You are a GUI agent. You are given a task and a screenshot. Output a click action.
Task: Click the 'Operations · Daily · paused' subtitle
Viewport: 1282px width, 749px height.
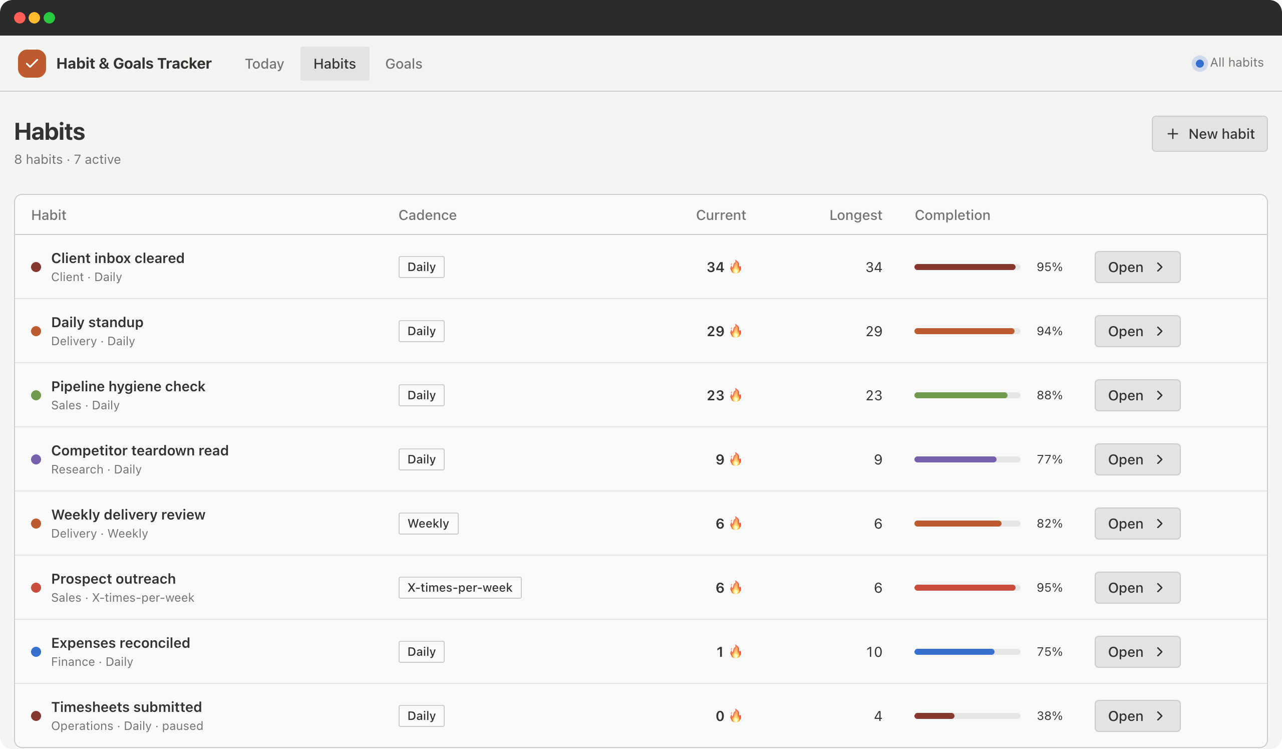(x=127, y=725)
